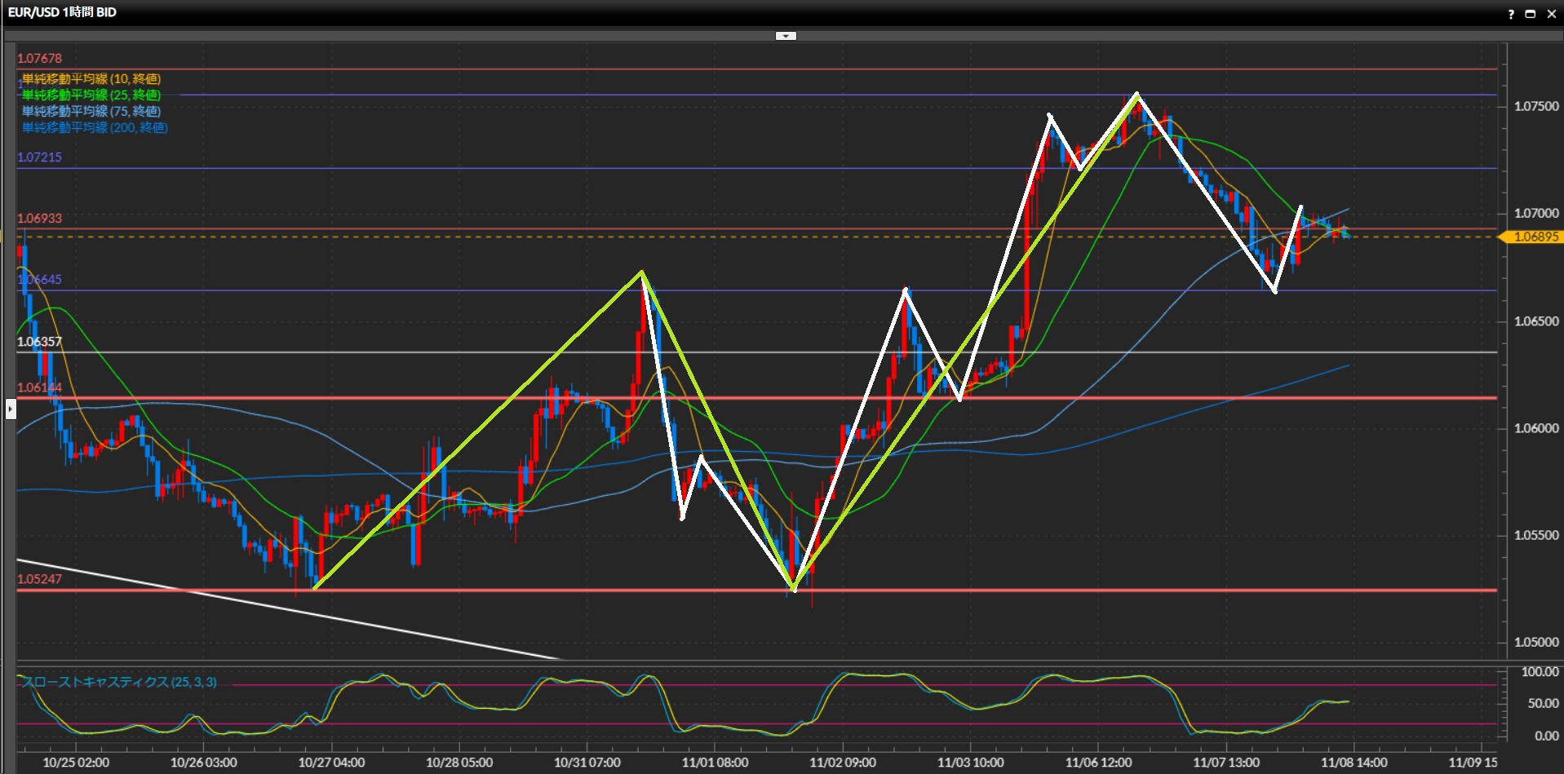Close the EUR/USD chart window
This screenshot has height=774, width=1564.
click(x=1551, y=14)
